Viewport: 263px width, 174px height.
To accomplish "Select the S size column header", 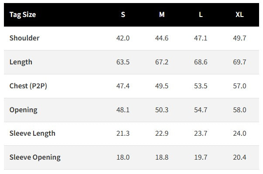I will tap(123, 14).
